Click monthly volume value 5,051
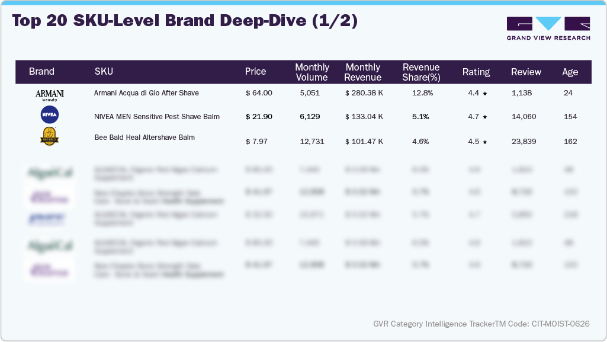The height and width of the screenshot is (342, 607). (x=310, y=93)
